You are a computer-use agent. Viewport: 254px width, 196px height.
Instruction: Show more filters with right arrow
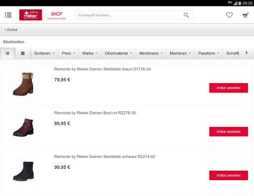coord(247,53)
